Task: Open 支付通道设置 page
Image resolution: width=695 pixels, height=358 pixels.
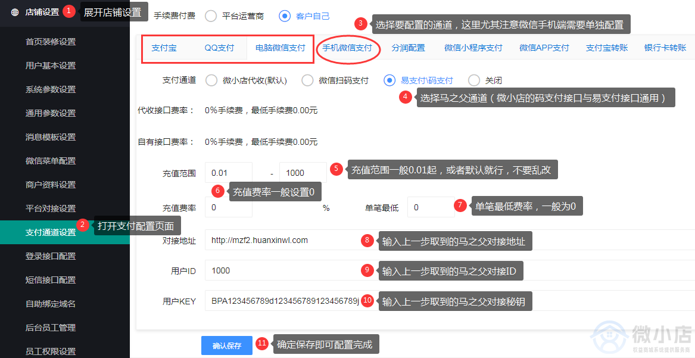Action: [x=51, y=233]
